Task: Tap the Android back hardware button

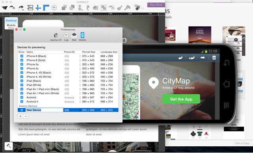Action: (x=227, y=63)
